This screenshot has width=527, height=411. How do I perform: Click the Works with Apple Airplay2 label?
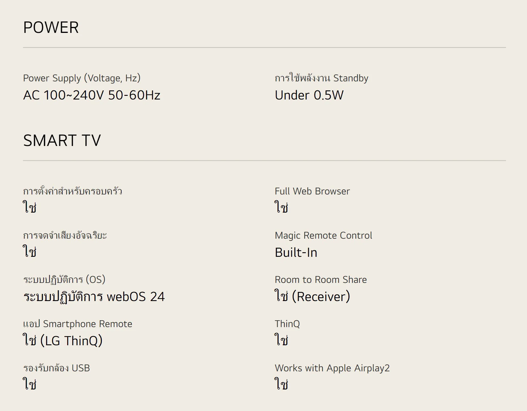(332, 368)
